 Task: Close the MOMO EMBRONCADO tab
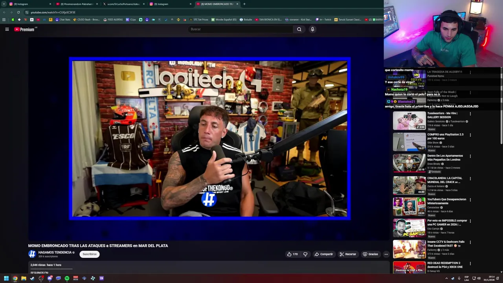(x=237, y=4)
